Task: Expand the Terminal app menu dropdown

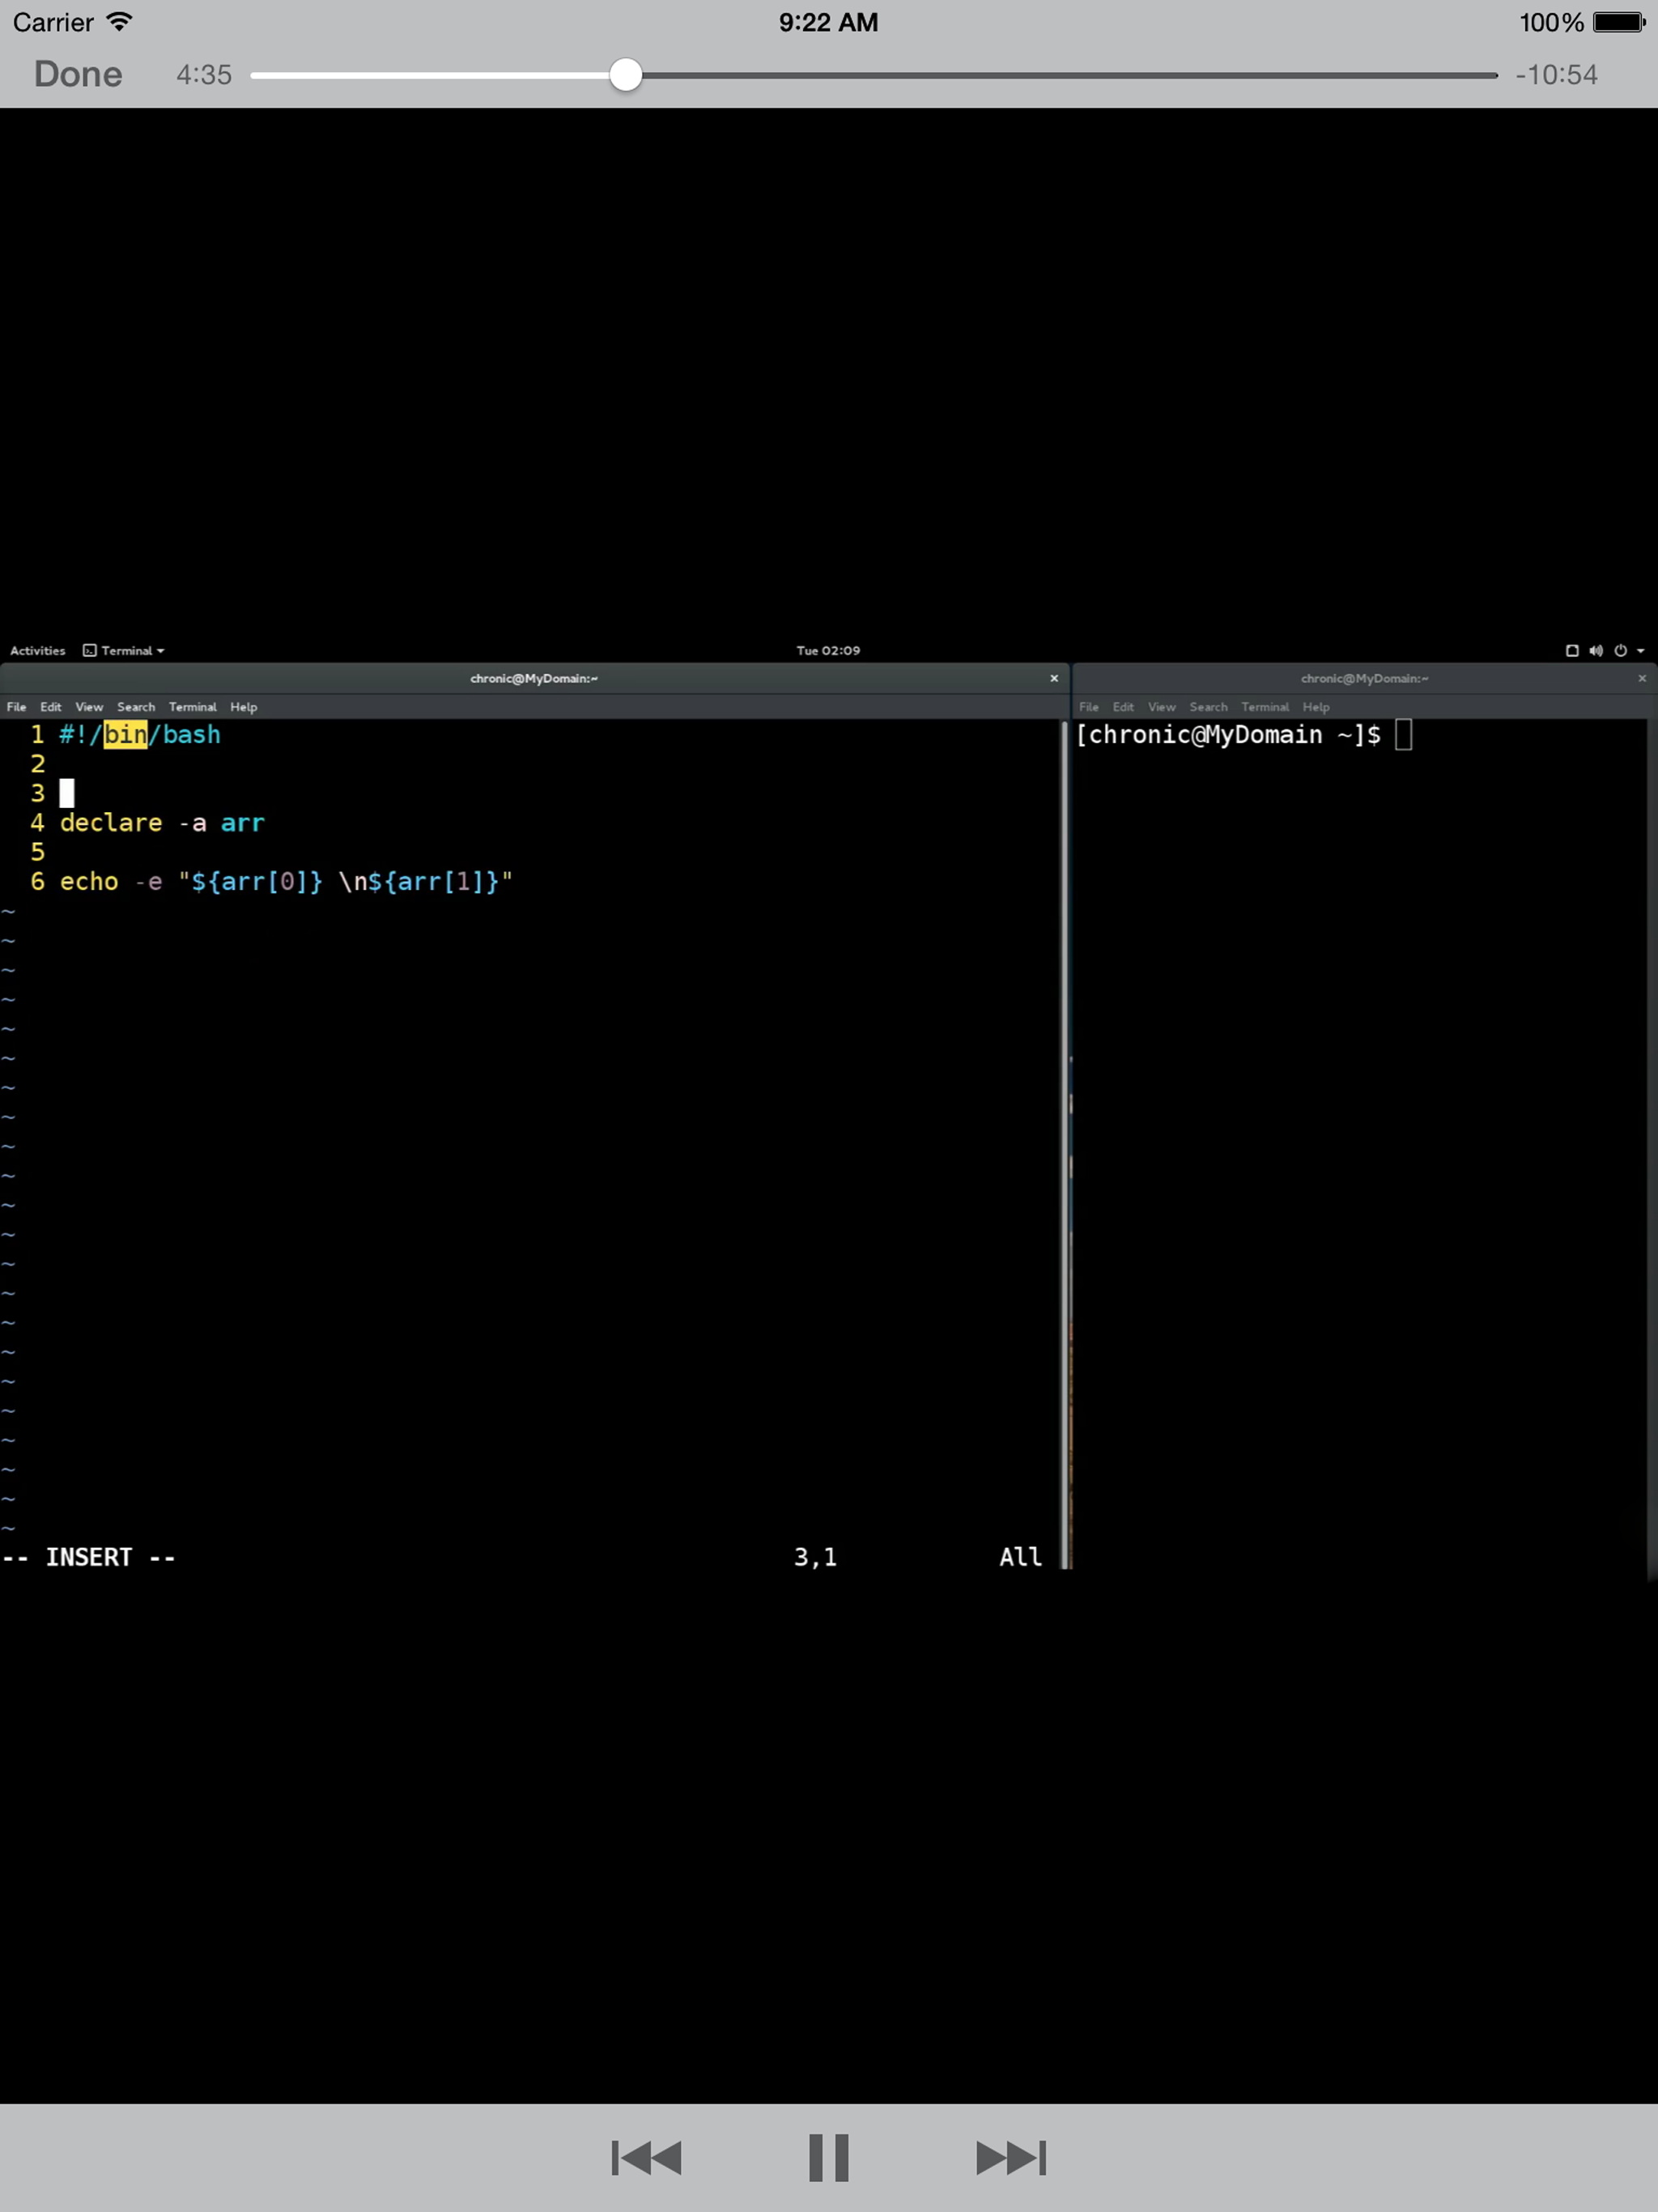Action: coord(124,650)
